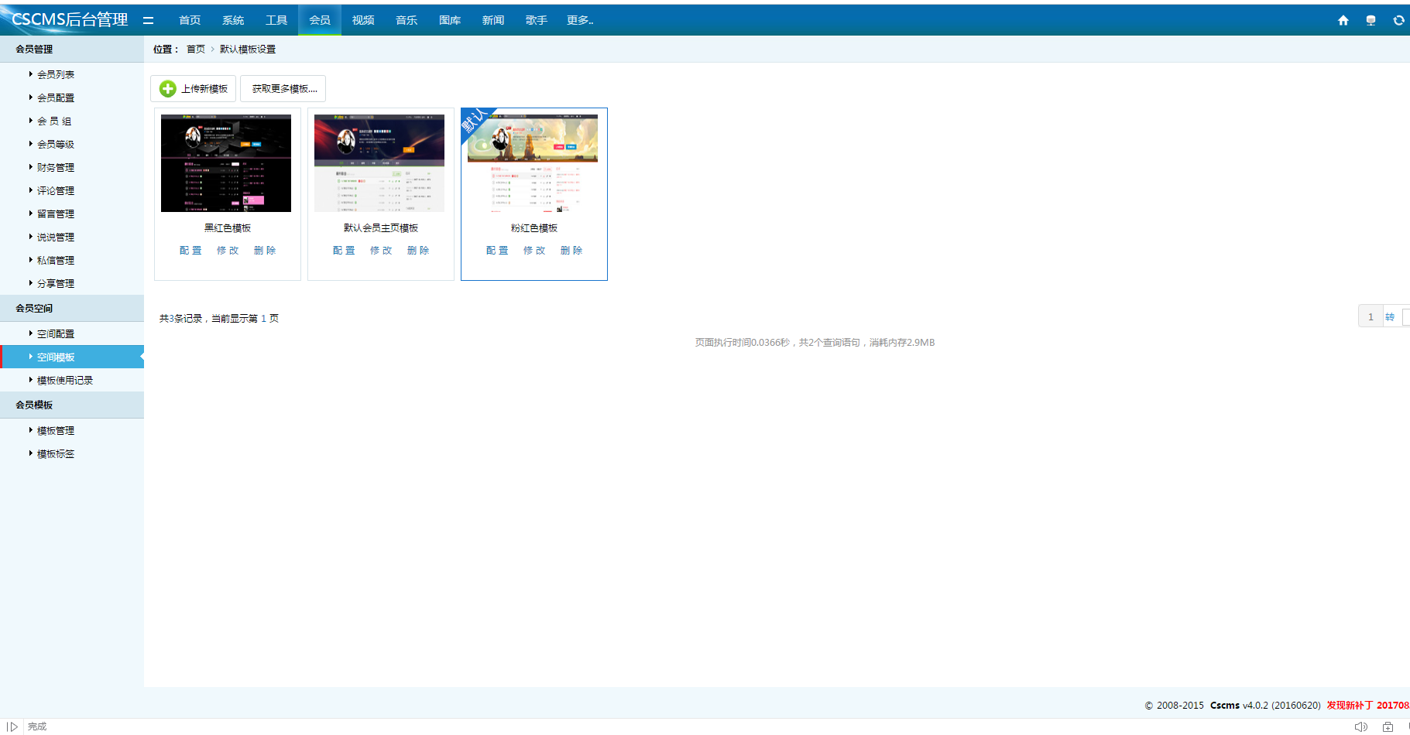The width and height of the screenshot is (1410, 735).
Task: Open the 系统 menu in top navigation
Action: (233, 20)
